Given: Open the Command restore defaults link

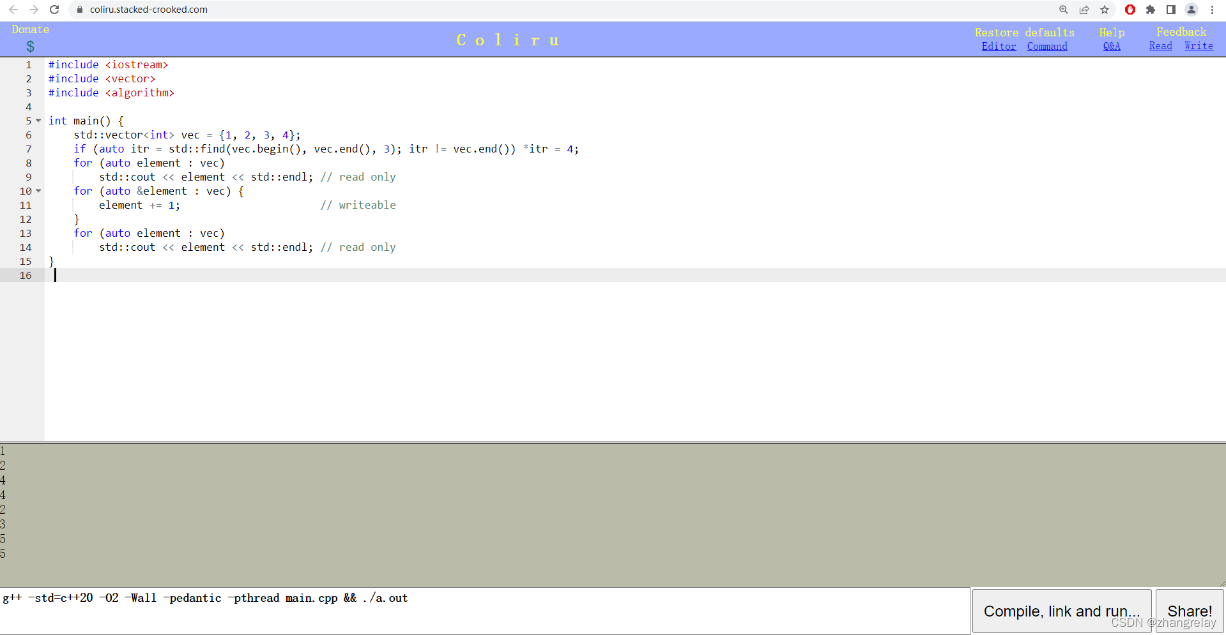Looking at the screenshot, I should pos(1047,46).
